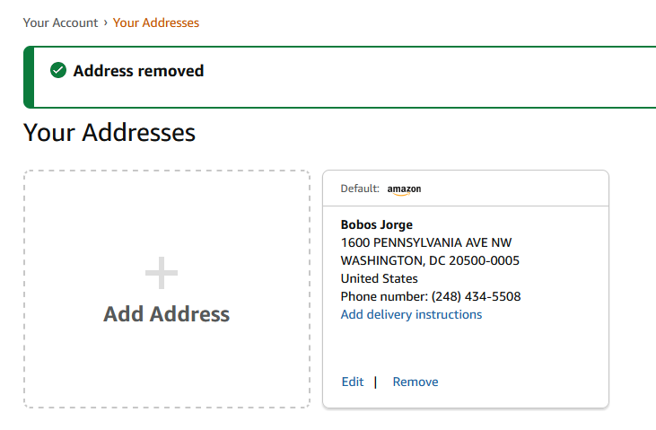656x430 pixels.
Task: Click the breadcrumb arrow separator
Action: pyautogui.click(x=106, y=22)
